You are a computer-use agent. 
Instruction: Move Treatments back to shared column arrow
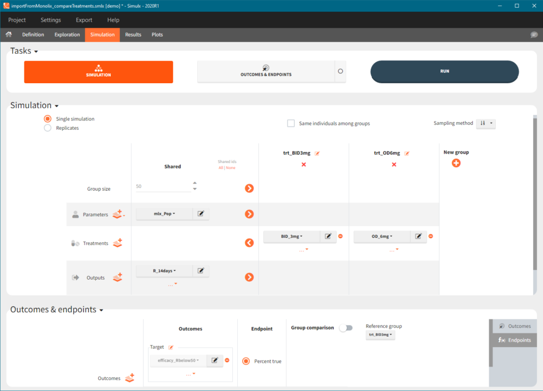pos(249,243)
